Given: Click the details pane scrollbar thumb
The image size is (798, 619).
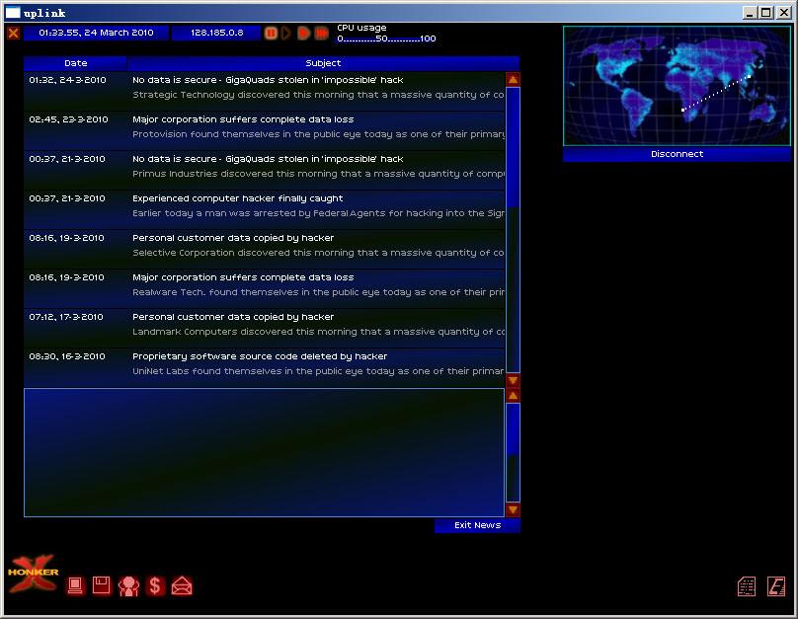Looking at the screenshot, I should click(x=513, y=429).
